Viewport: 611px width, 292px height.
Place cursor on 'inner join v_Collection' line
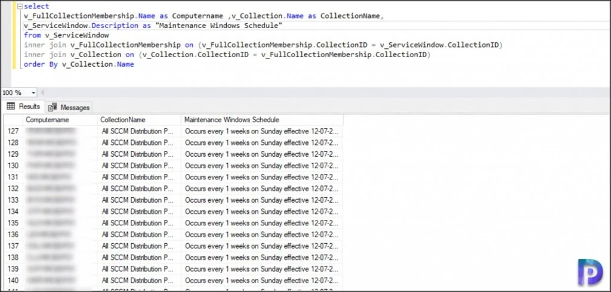coord(227,54)
